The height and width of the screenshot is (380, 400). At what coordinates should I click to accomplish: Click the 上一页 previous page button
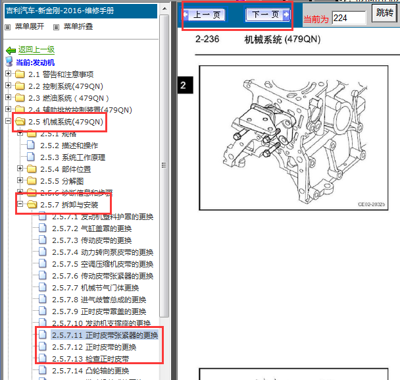(x=205, y=14)
